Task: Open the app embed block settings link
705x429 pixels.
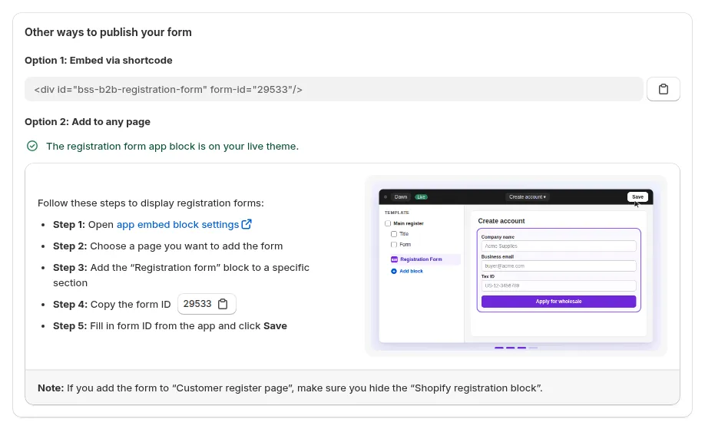Action: (x=177, y=225)
